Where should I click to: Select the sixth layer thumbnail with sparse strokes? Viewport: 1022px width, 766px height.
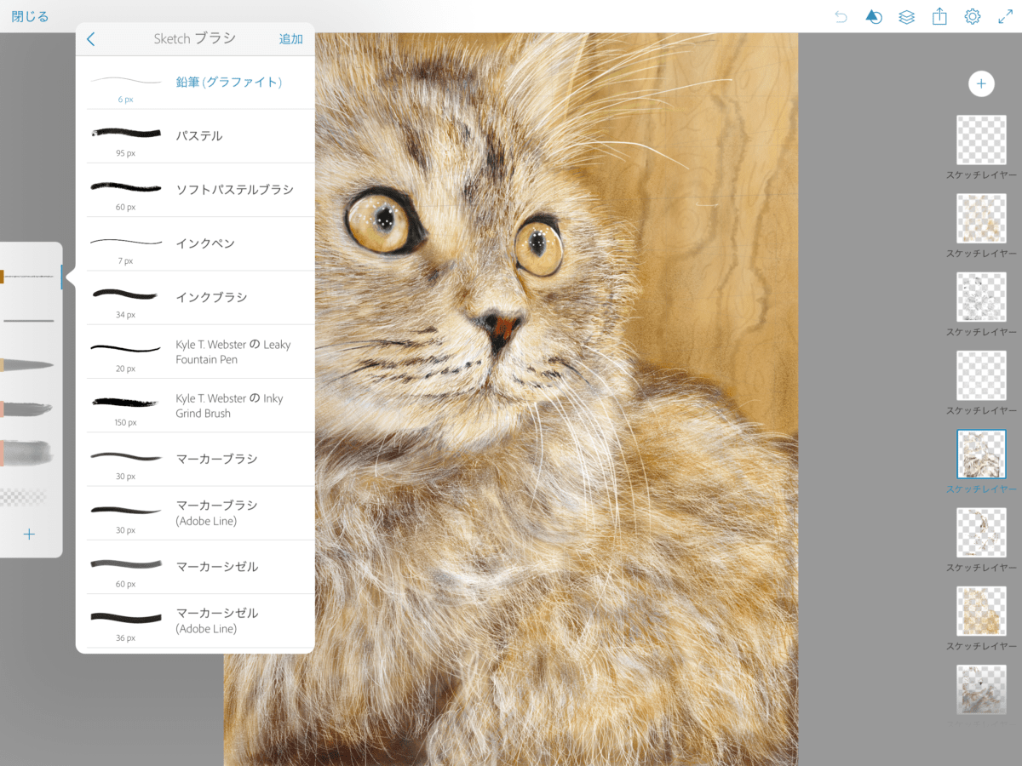981,532
